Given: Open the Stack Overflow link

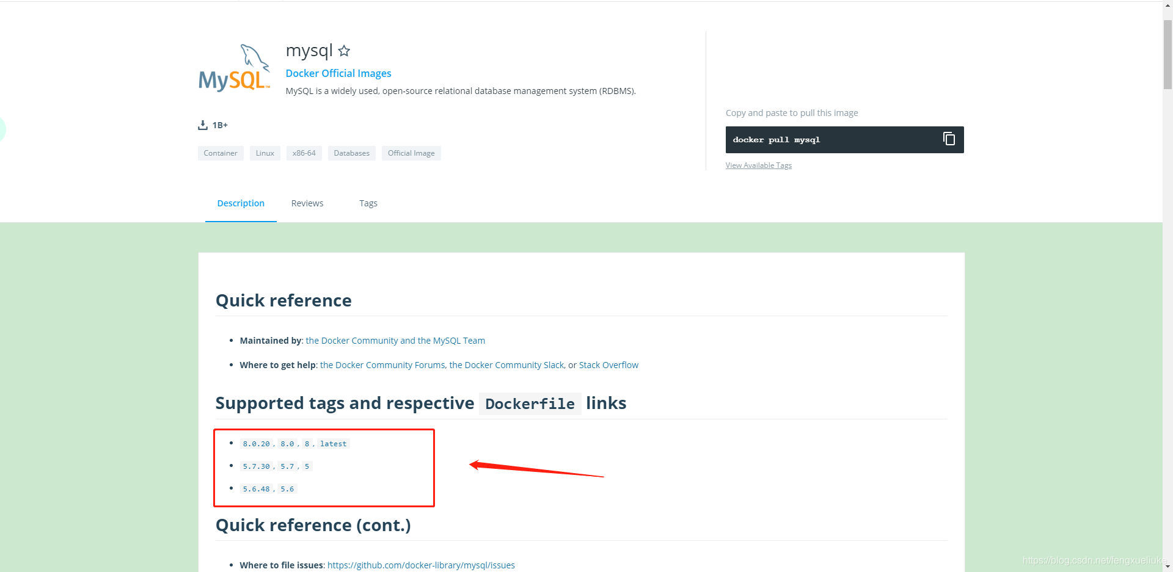Looking at the screenshot, I should [608, 365].
